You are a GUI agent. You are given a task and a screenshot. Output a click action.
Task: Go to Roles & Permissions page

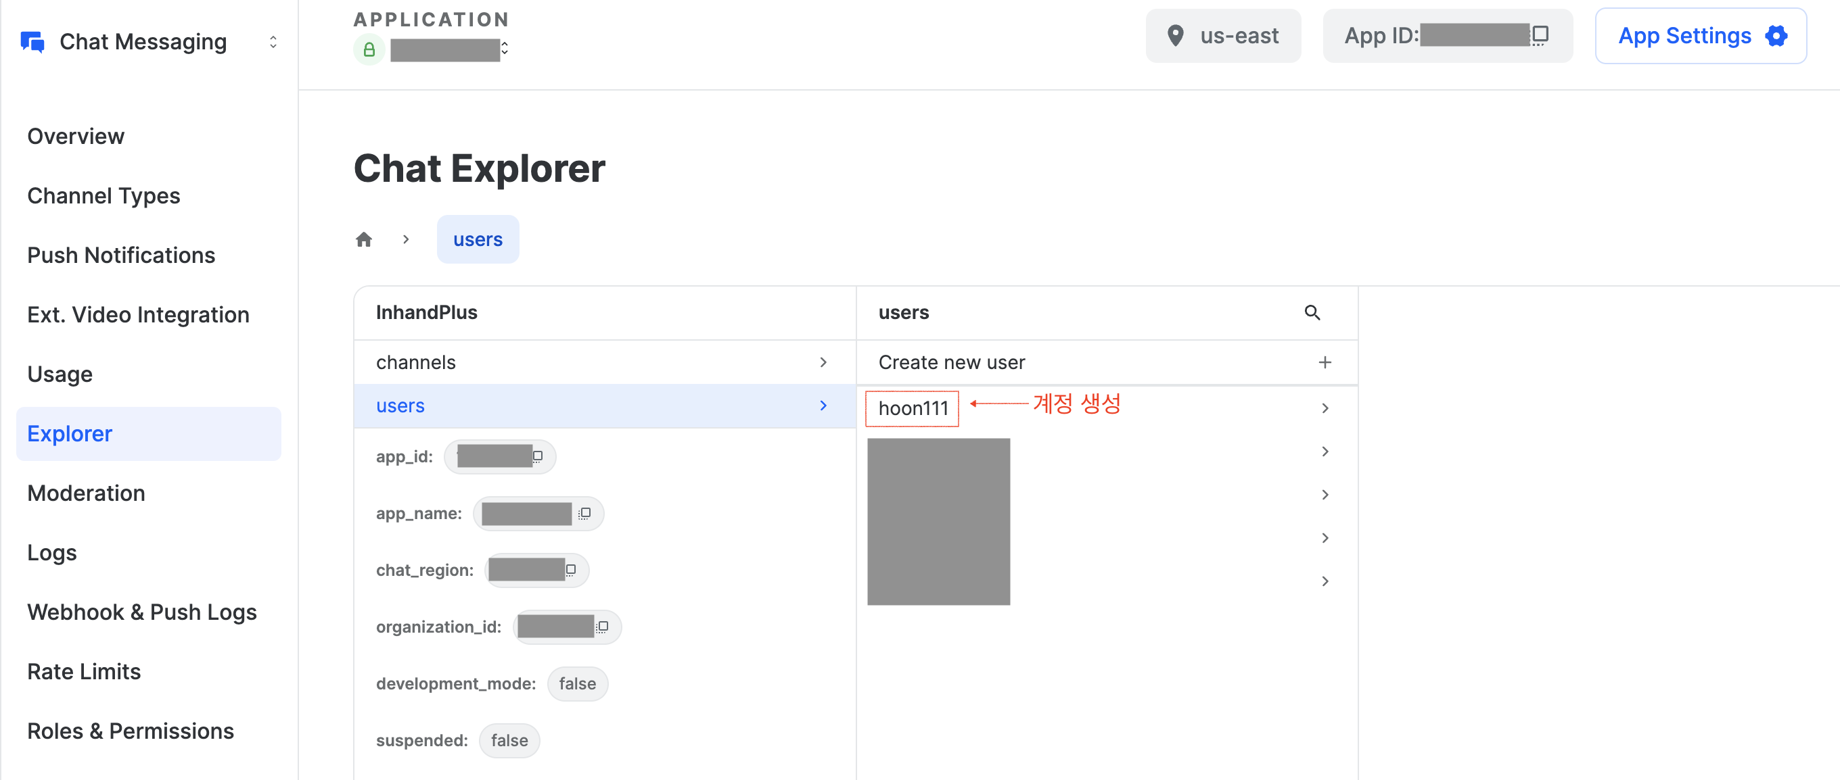[130, 731]
